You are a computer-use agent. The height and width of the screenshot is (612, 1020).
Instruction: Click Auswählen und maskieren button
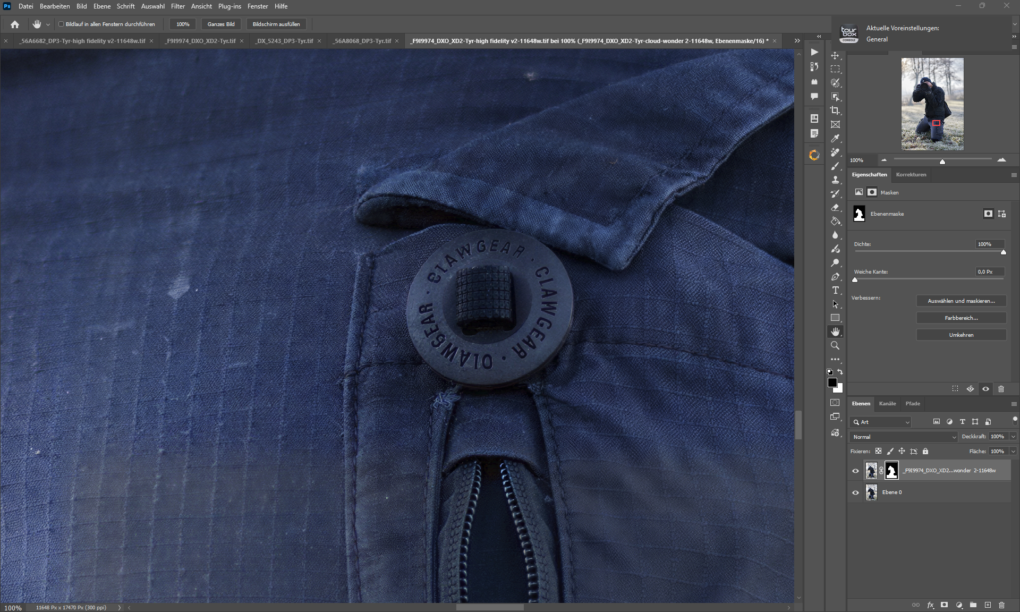click(x=961, y=301)
